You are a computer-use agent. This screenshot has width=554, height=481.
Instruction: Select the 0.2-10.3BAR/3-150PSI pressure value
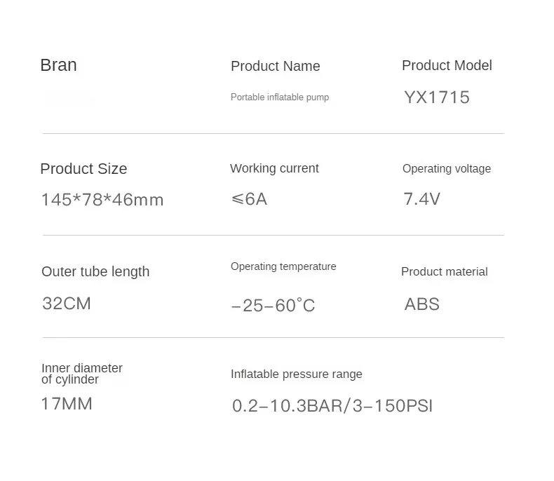(x=332, y=406)
